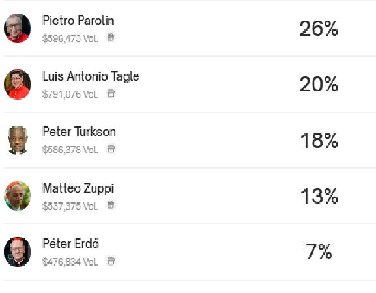376x293 pixels.
Task: Click the gift icon beside Péter Erdő's volume
Action: (x=111, y=260)
